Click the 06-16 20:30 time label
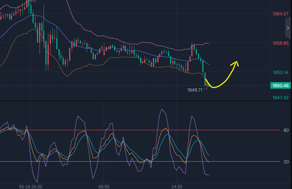Image resolution: width=292 pixels, height=189 pixels. (x=31, y=186)
